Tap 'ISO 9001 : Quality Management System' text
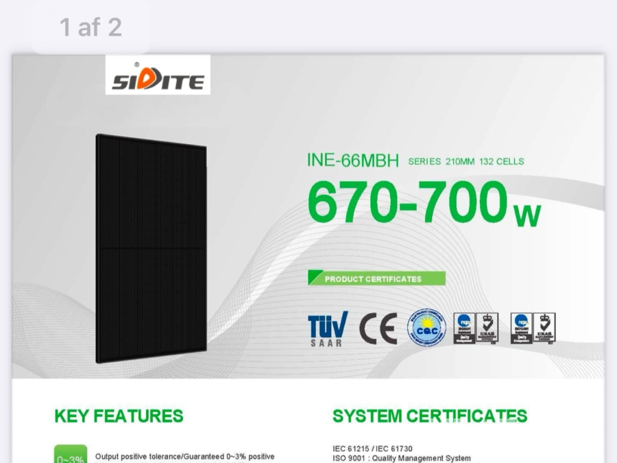 402,458
